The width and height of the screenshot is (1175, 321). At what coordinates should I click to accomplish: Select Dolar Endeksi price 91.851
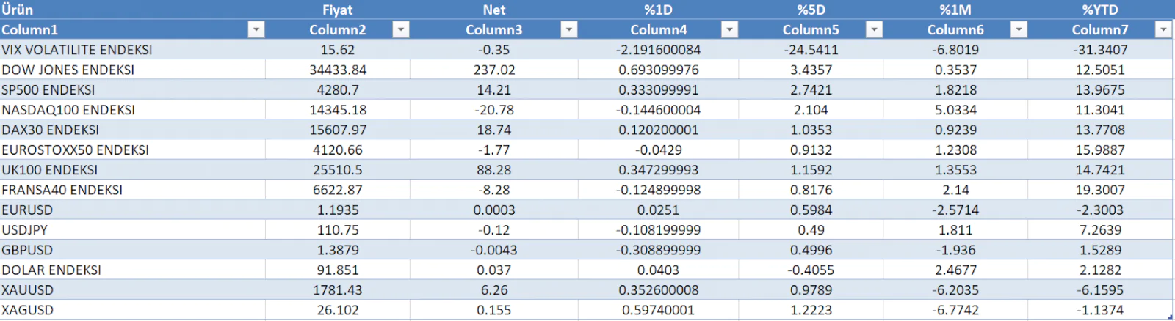click(338, 270)
